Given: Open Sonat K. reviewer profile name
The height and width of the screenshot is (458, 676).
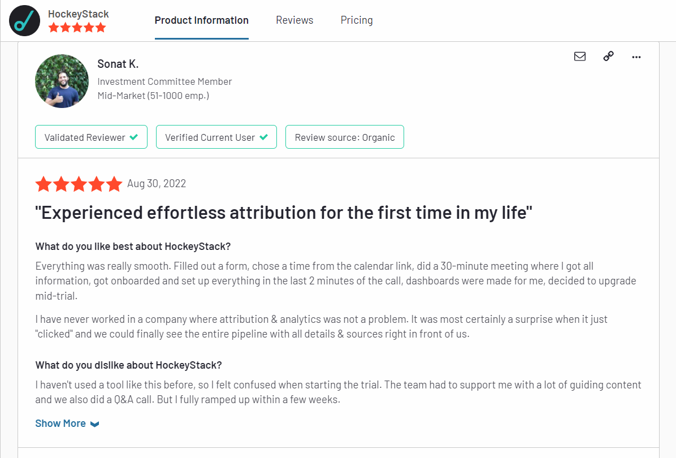Looking at the screenshot, I should point(118,64).
